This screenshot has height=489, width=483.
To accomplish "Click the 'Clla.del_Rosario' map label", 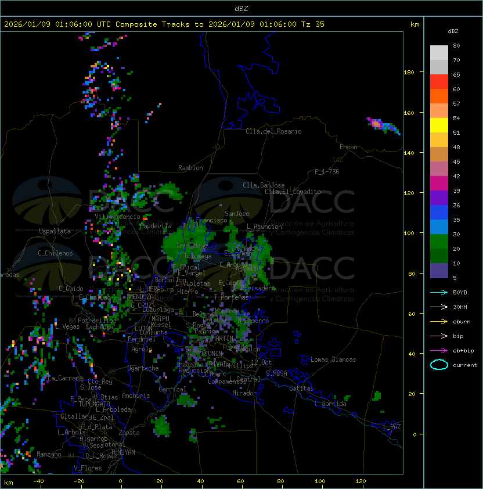I will (x=273, y=131).
